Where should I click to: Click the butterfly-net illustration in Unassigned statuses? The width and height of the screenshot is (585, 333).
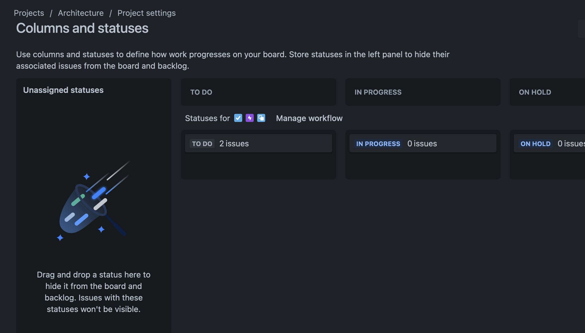[94, 201]
